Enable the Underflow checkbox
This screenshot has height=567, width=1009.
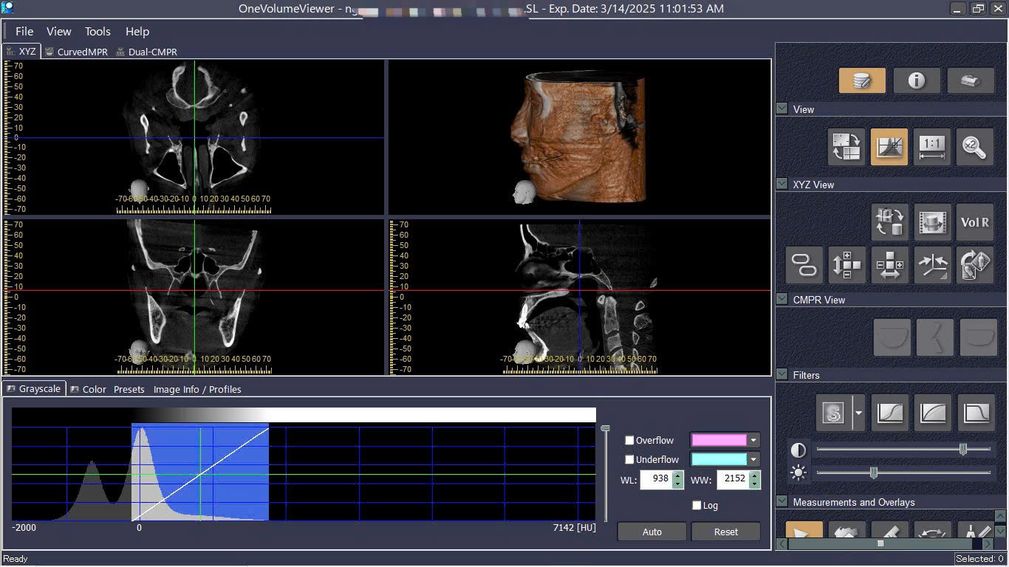pyautogui.click(x=629, y=460)
